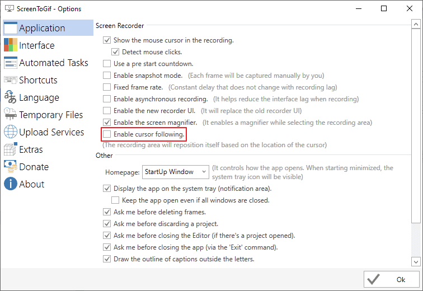Select the Language section
The width and height of the screenshot is (423, 291).
coord(48,97)
